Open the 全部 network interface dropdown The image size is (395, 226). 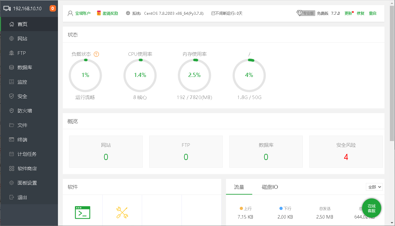click(x=374, y=187)
